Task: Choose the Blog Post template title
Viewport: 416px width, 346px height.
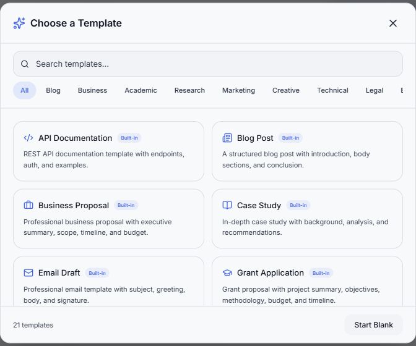Action: (255, 138)
